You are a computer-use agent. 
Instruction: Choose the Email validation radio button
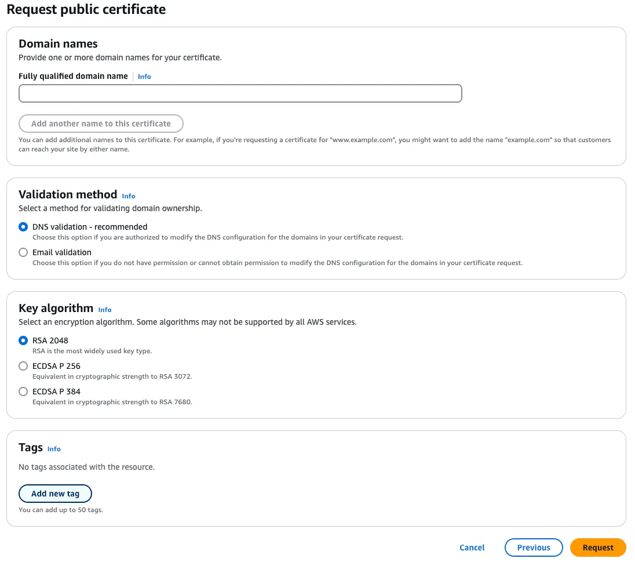23,252
